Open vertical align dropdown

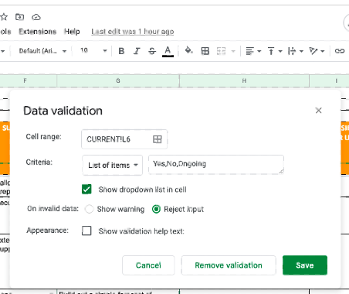click(275, 51)
